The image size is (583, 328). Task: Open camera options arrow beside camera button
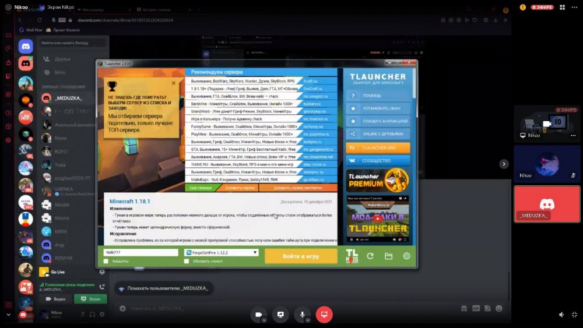coord(264,320)
